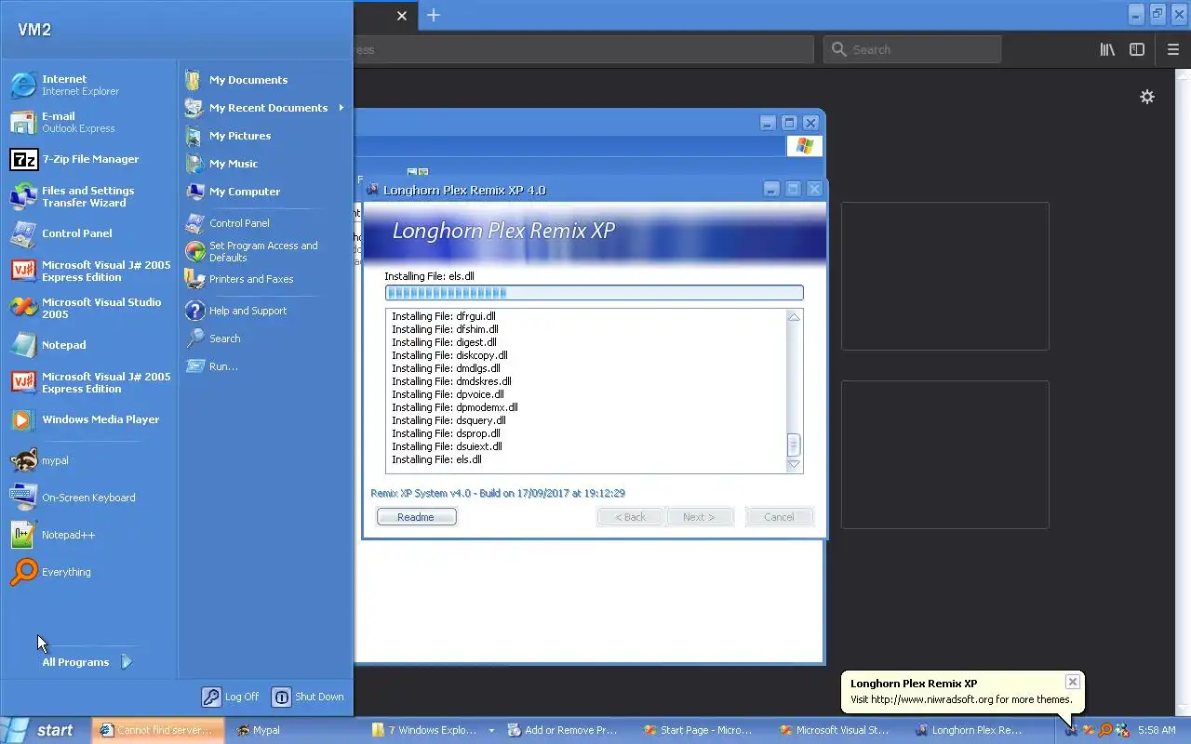Close the Longhorn Plex balloon tip
The width and height of the screenshot is (1191, 744).
[1073, 682]
